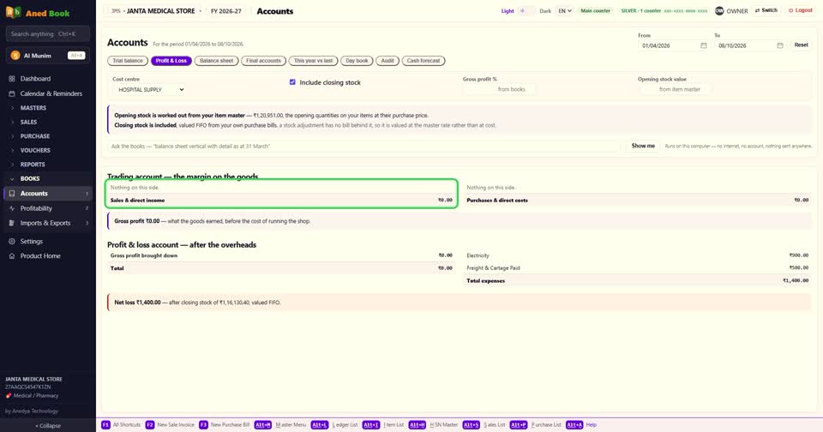Click the F2 New Sale Invoice badge
The height and width of the screenshot is (432, 823).
point(149,424)
